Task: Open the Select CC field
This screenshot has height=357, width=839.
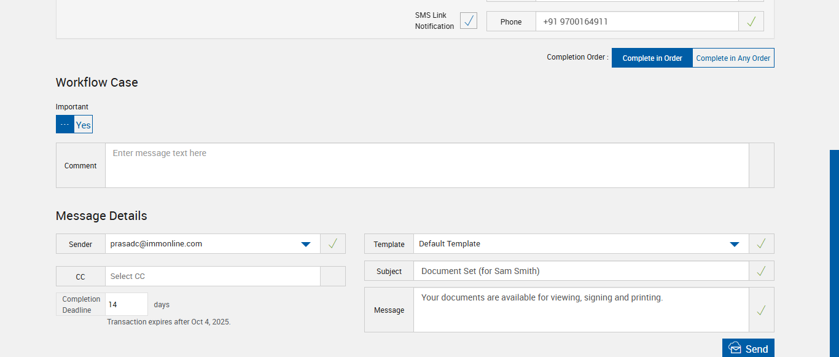Action: [x=213, y=277]
